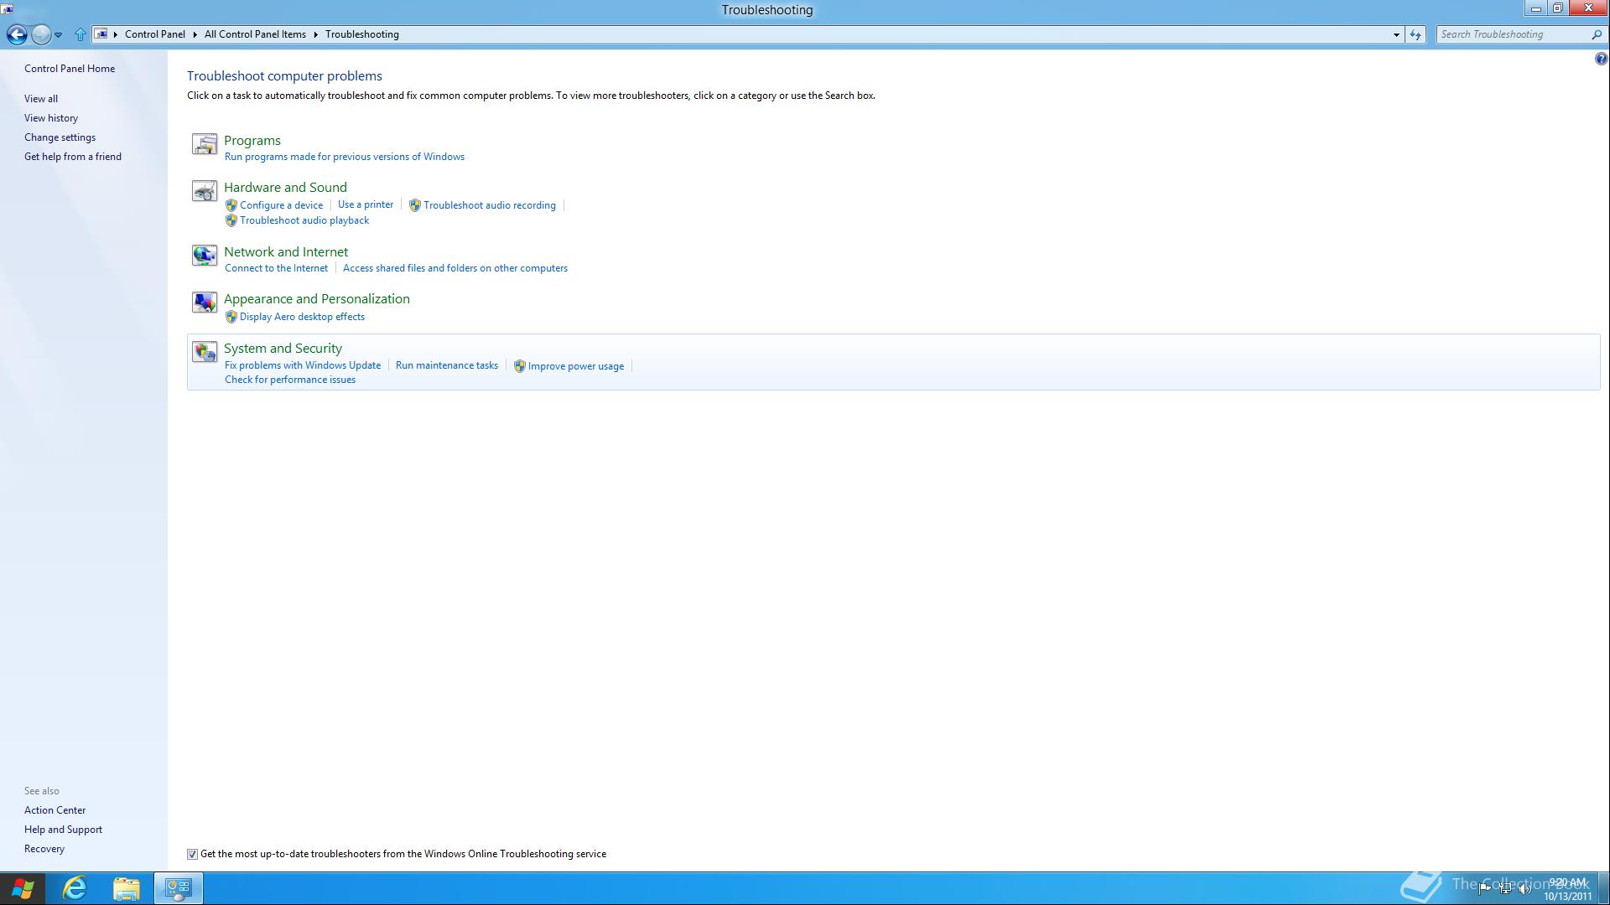Click the View all link
Viewport: 1610px width, 905px height.
[x=41, y=99]
